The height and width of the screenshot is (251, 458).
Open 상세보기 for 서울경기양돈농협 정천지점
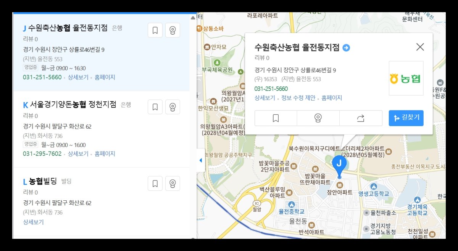[78, 154]
